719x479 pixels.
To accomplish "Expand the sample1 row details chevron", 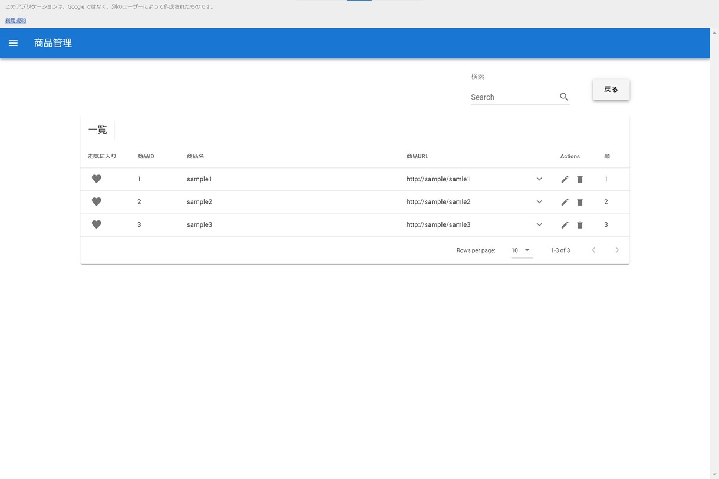I will pos(539,179).
